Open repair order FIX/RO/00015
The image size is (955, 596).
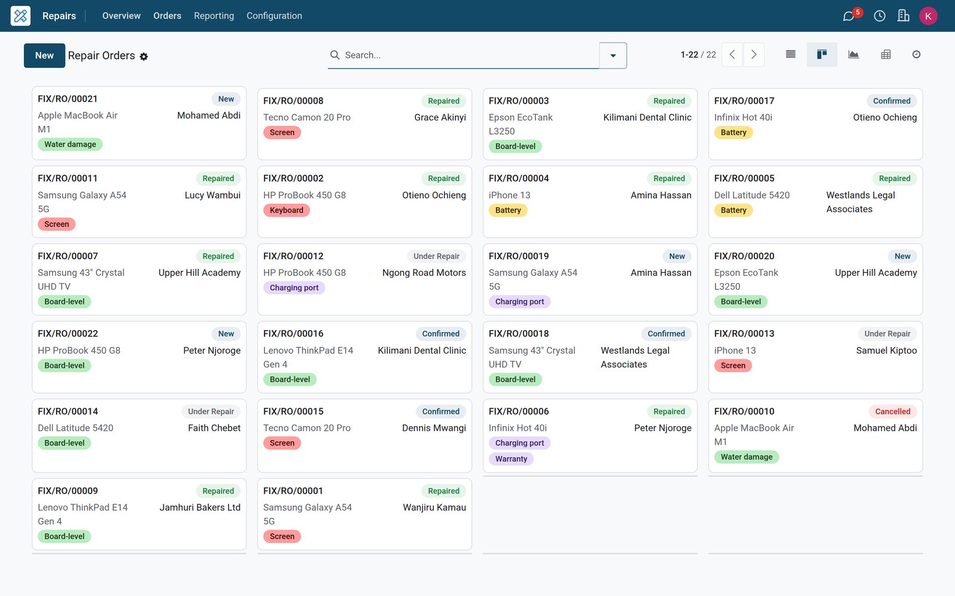tap(365, 436)
